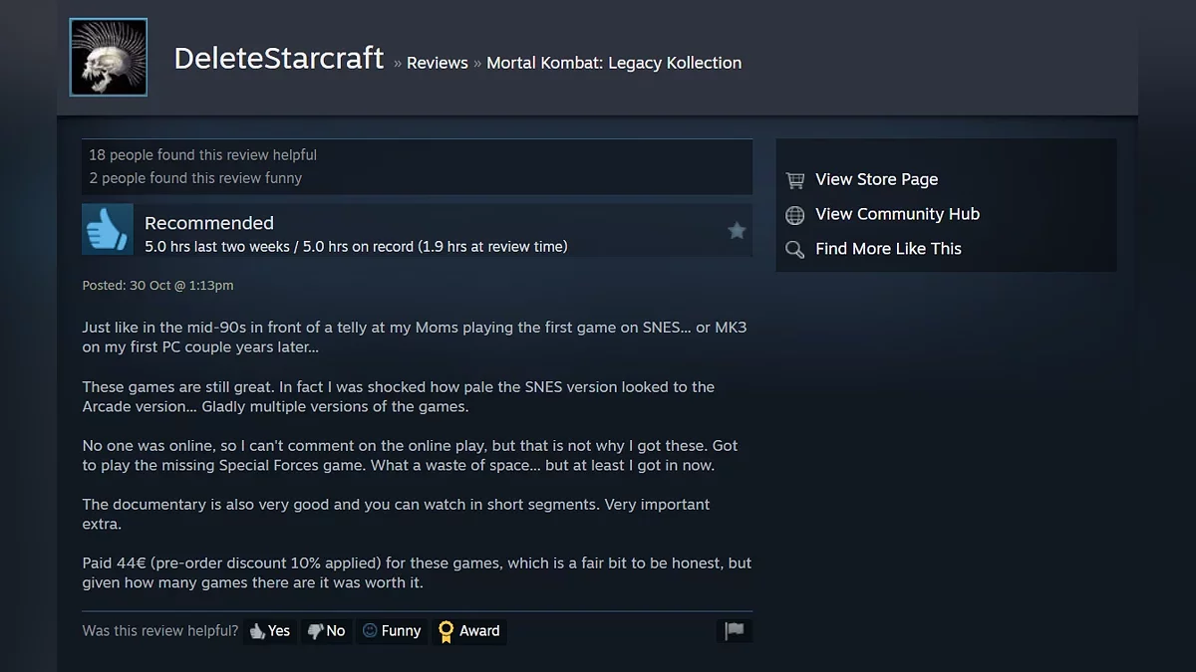
Task: Click the Posted: 30 Oct date text
Action: [157, 286]
